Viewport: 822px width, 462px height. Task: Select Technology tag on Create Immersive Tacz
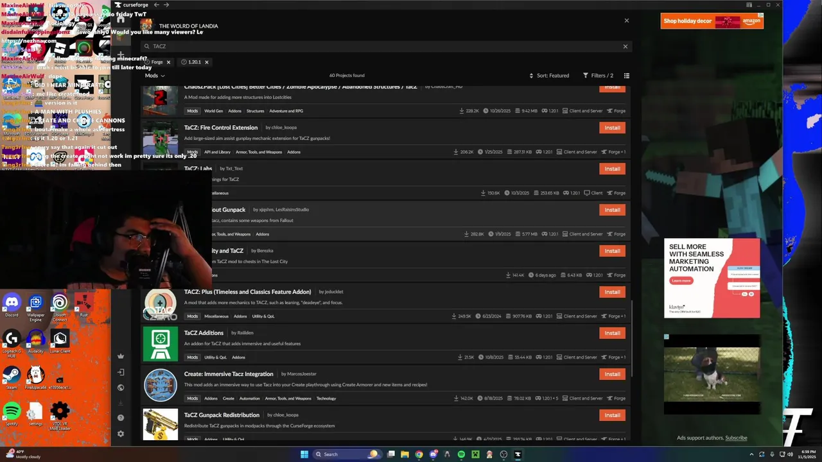(326, 398)
